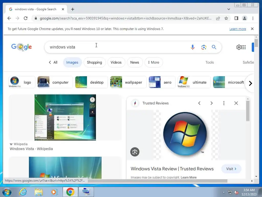Image resolution: width=262 pixels, height=197 pixels.
Task: Open the second Windows Vista wallpaper thumbnail
Action: point(65,168)
